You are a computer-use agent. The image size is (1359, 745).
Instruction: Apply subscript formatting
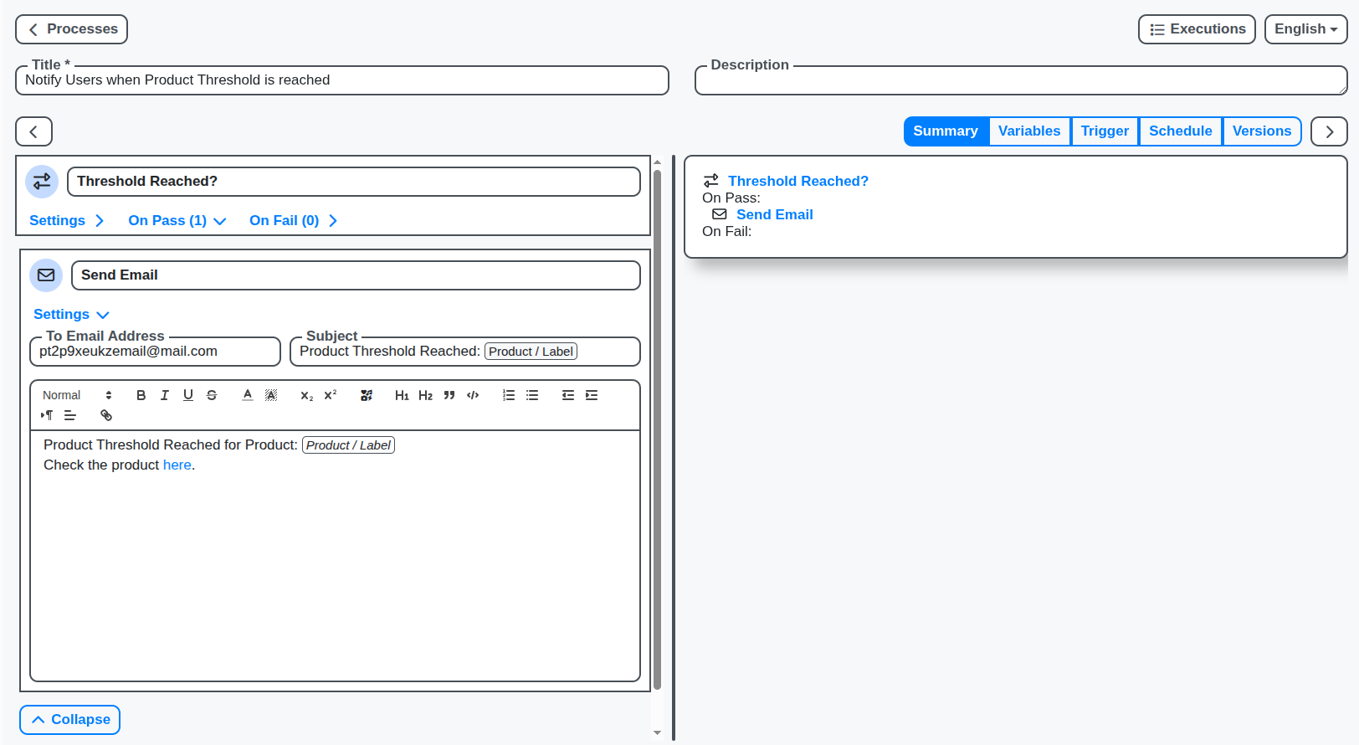point(307,395)
